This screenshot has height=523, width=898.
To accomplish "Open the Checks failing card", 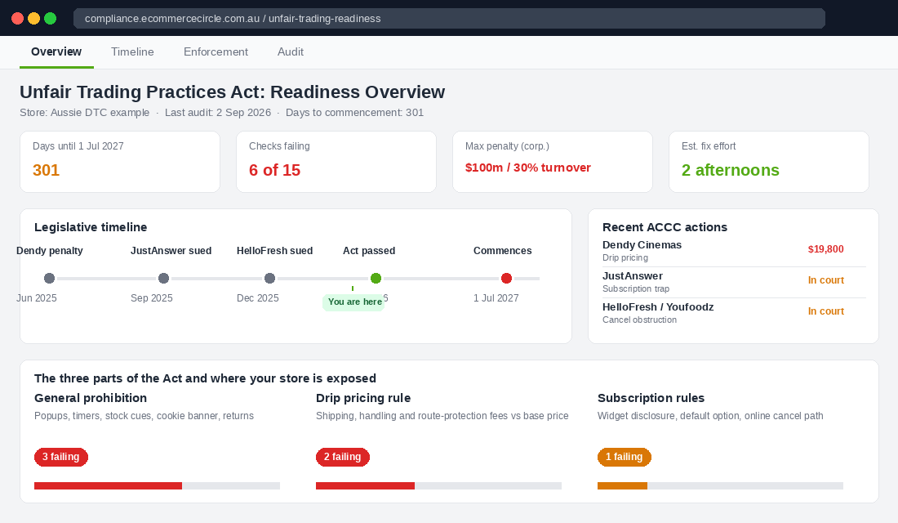I will tap(336, 162).
